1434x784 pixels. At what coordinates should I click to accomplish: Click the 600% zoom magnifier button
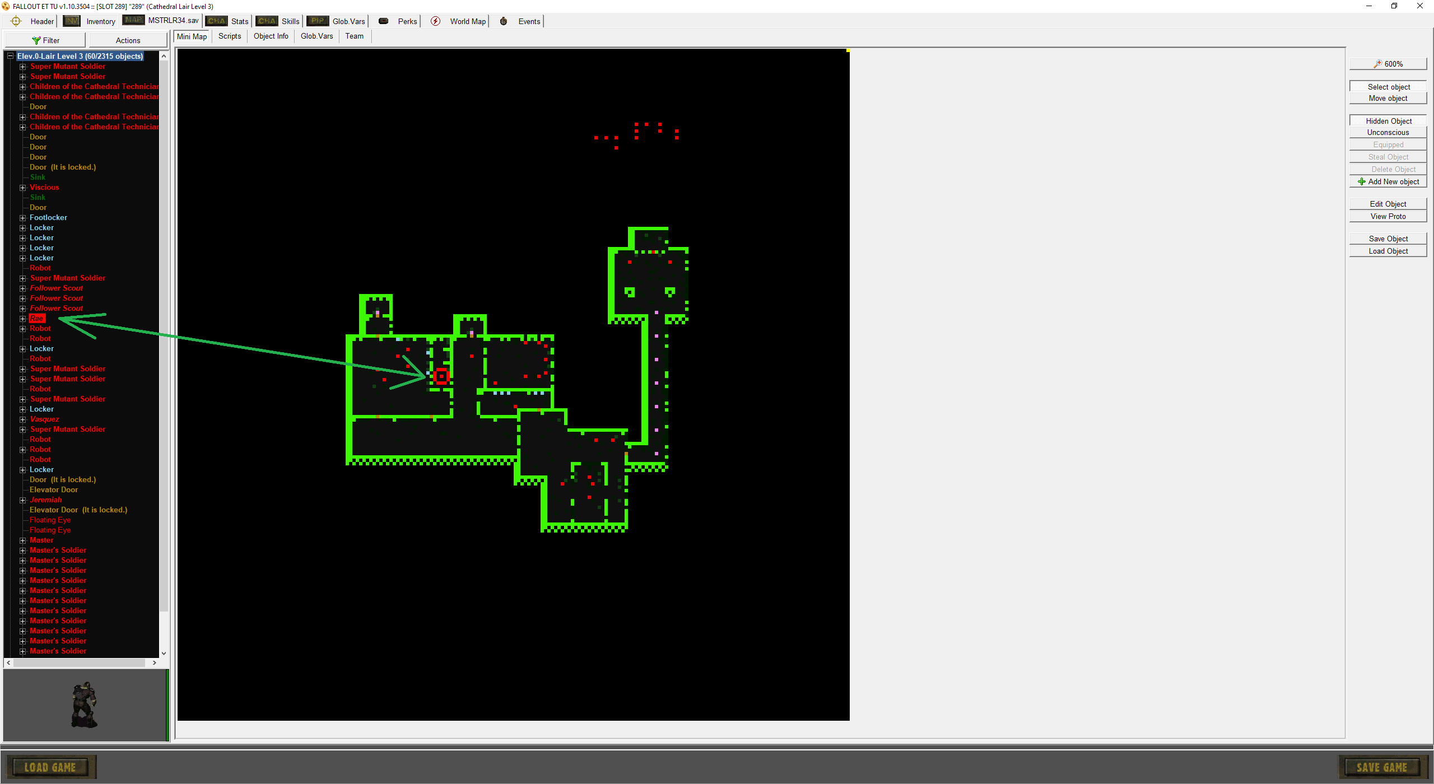point(1388,64)
